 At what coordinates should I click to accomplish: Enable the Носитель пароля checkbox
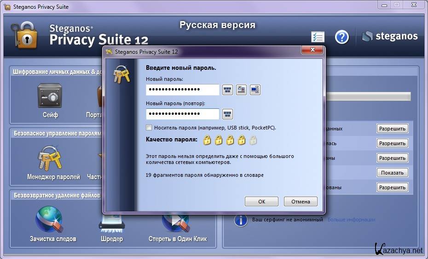tap(149, 128)
